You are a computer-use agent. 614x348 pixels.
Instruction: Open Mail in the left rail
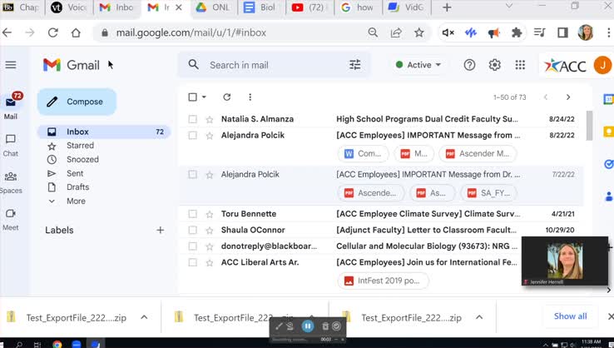coord(11,107)
